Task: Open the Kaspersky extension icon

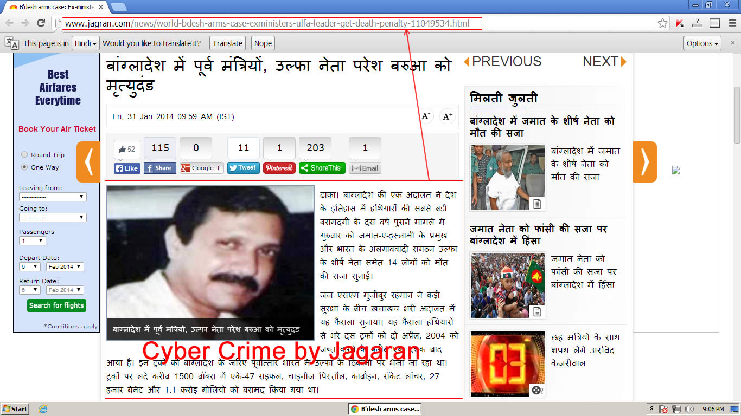Action: pos(679,24)
